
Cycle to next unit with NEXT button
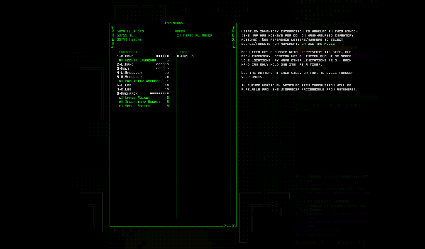(233, 37)
